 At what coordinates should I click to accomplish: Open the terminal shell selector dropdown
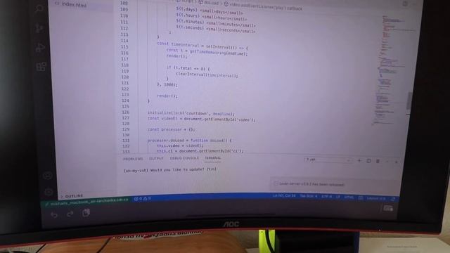point(328,160)
